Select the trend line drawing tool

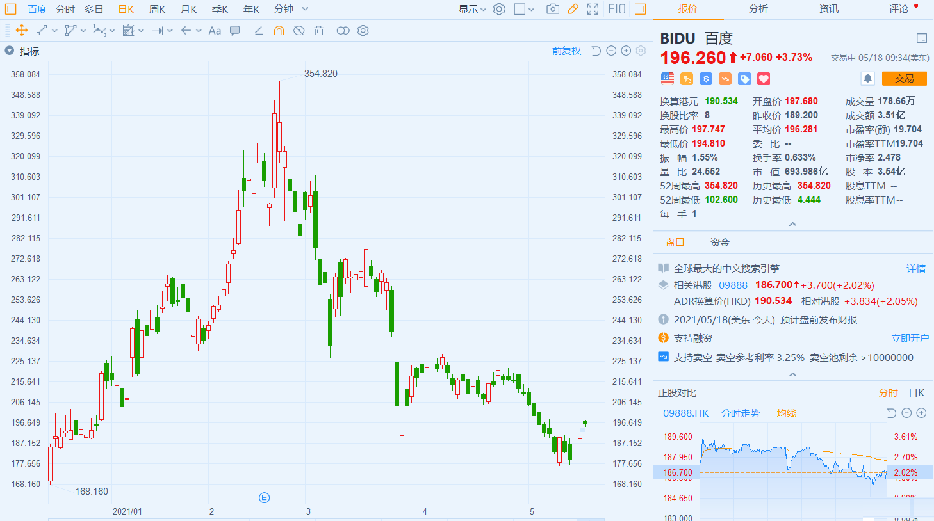tap(42, 30)
